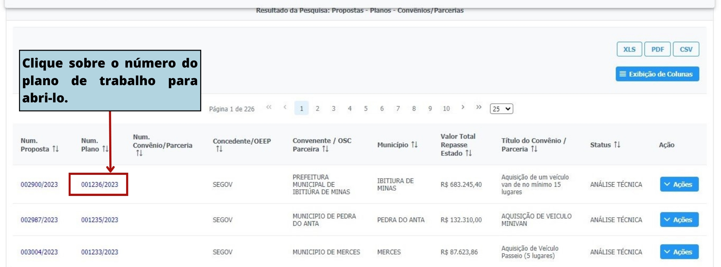
Task: Expand Ações menu for Merces row
Action: click(x=679, y=252)
